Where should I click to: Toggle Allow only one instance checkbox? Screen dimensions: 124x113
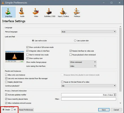[x=6, y=75]
